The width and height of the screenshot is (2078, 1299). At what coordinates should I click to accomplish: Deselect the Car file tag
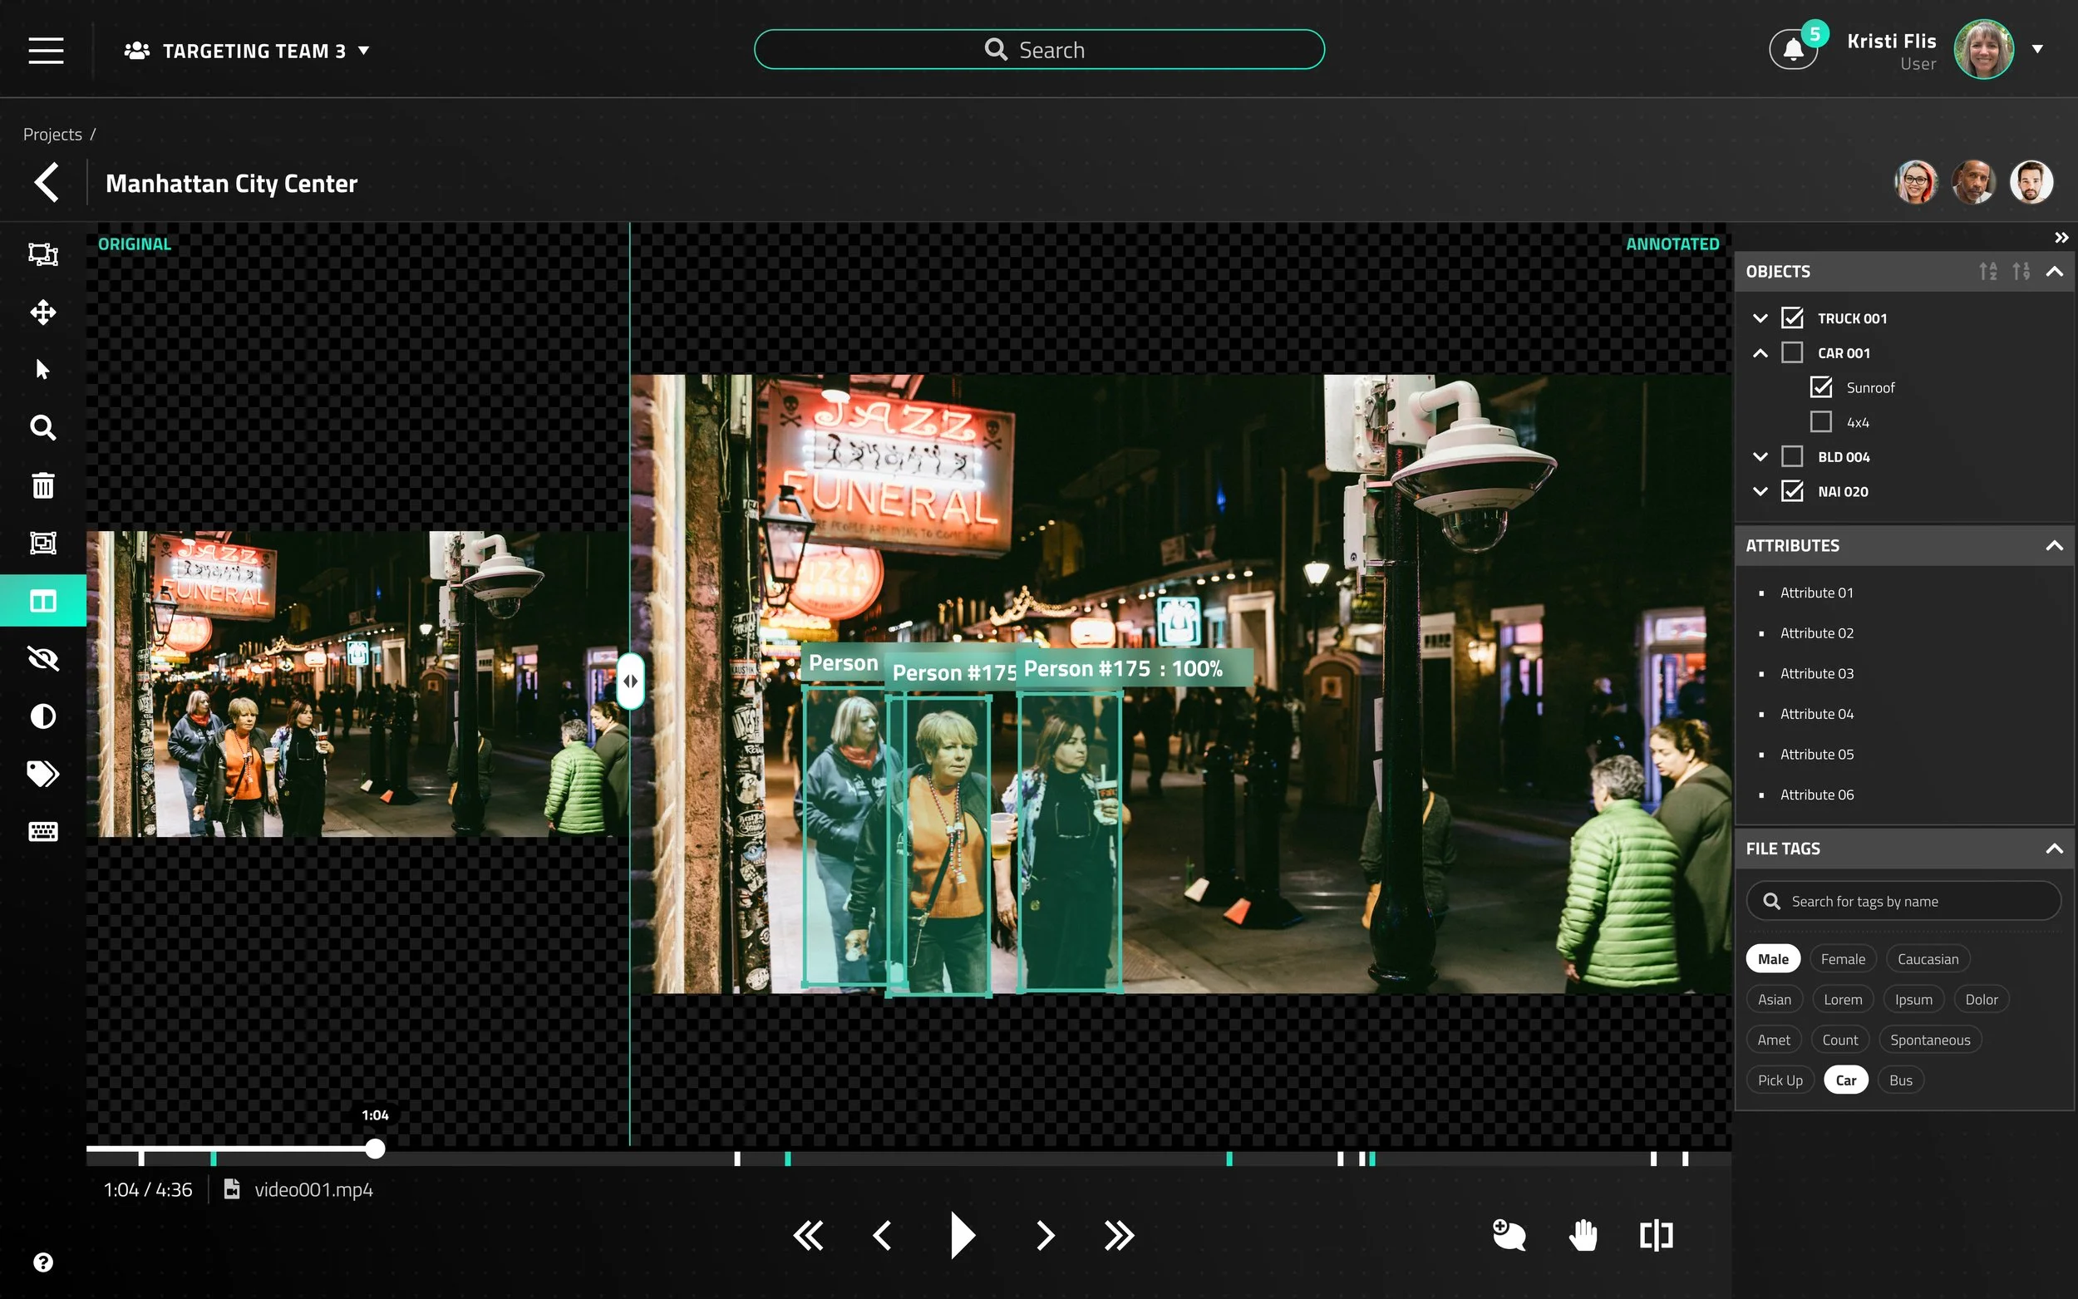[1845, 1080]
